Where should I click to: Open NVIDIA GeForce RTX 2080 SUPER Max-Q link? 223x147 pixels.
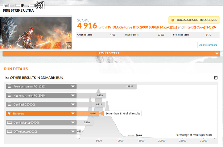pos(142,27)
